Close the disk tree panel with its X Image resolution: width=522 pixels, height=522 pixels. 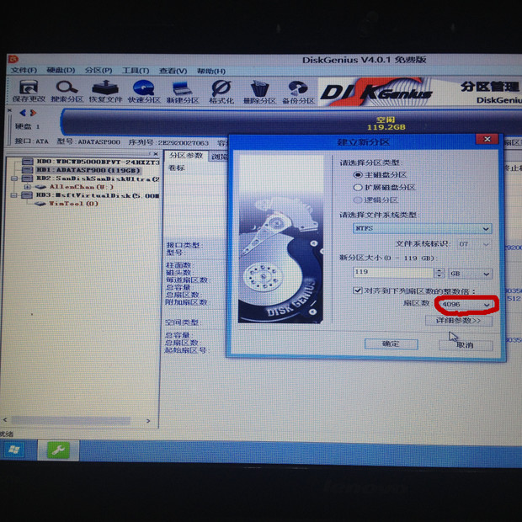point(156,154)
